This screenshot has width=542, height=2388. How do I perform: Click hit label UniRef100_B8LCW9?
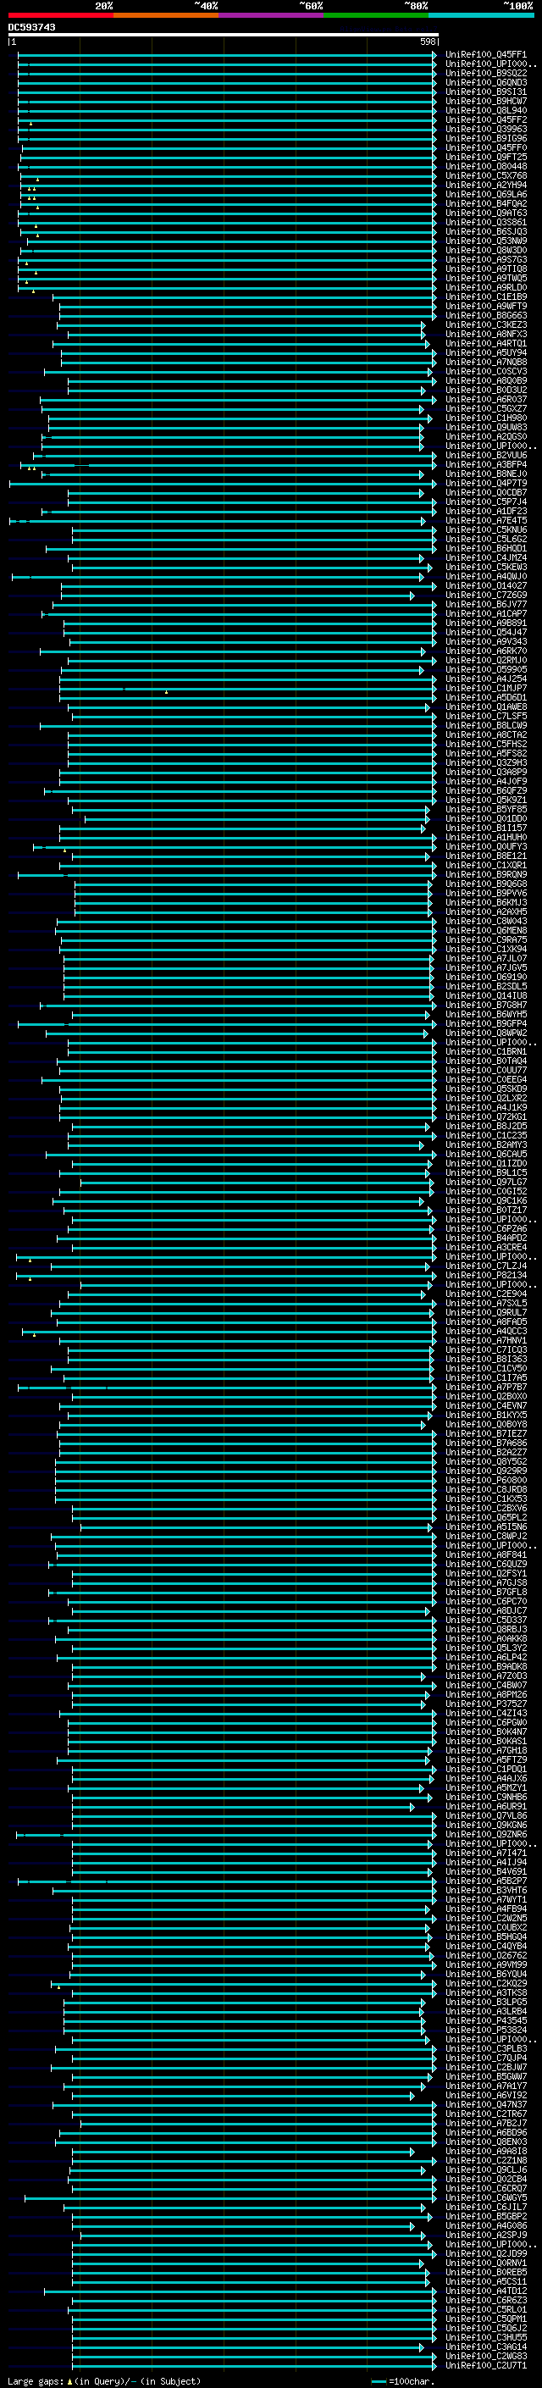(x=485, y=725)
